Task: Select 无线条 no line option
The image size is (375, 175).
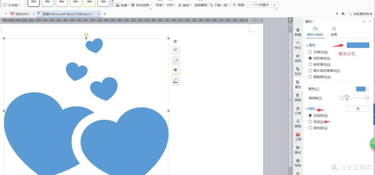Action: [x=318, y=116]
